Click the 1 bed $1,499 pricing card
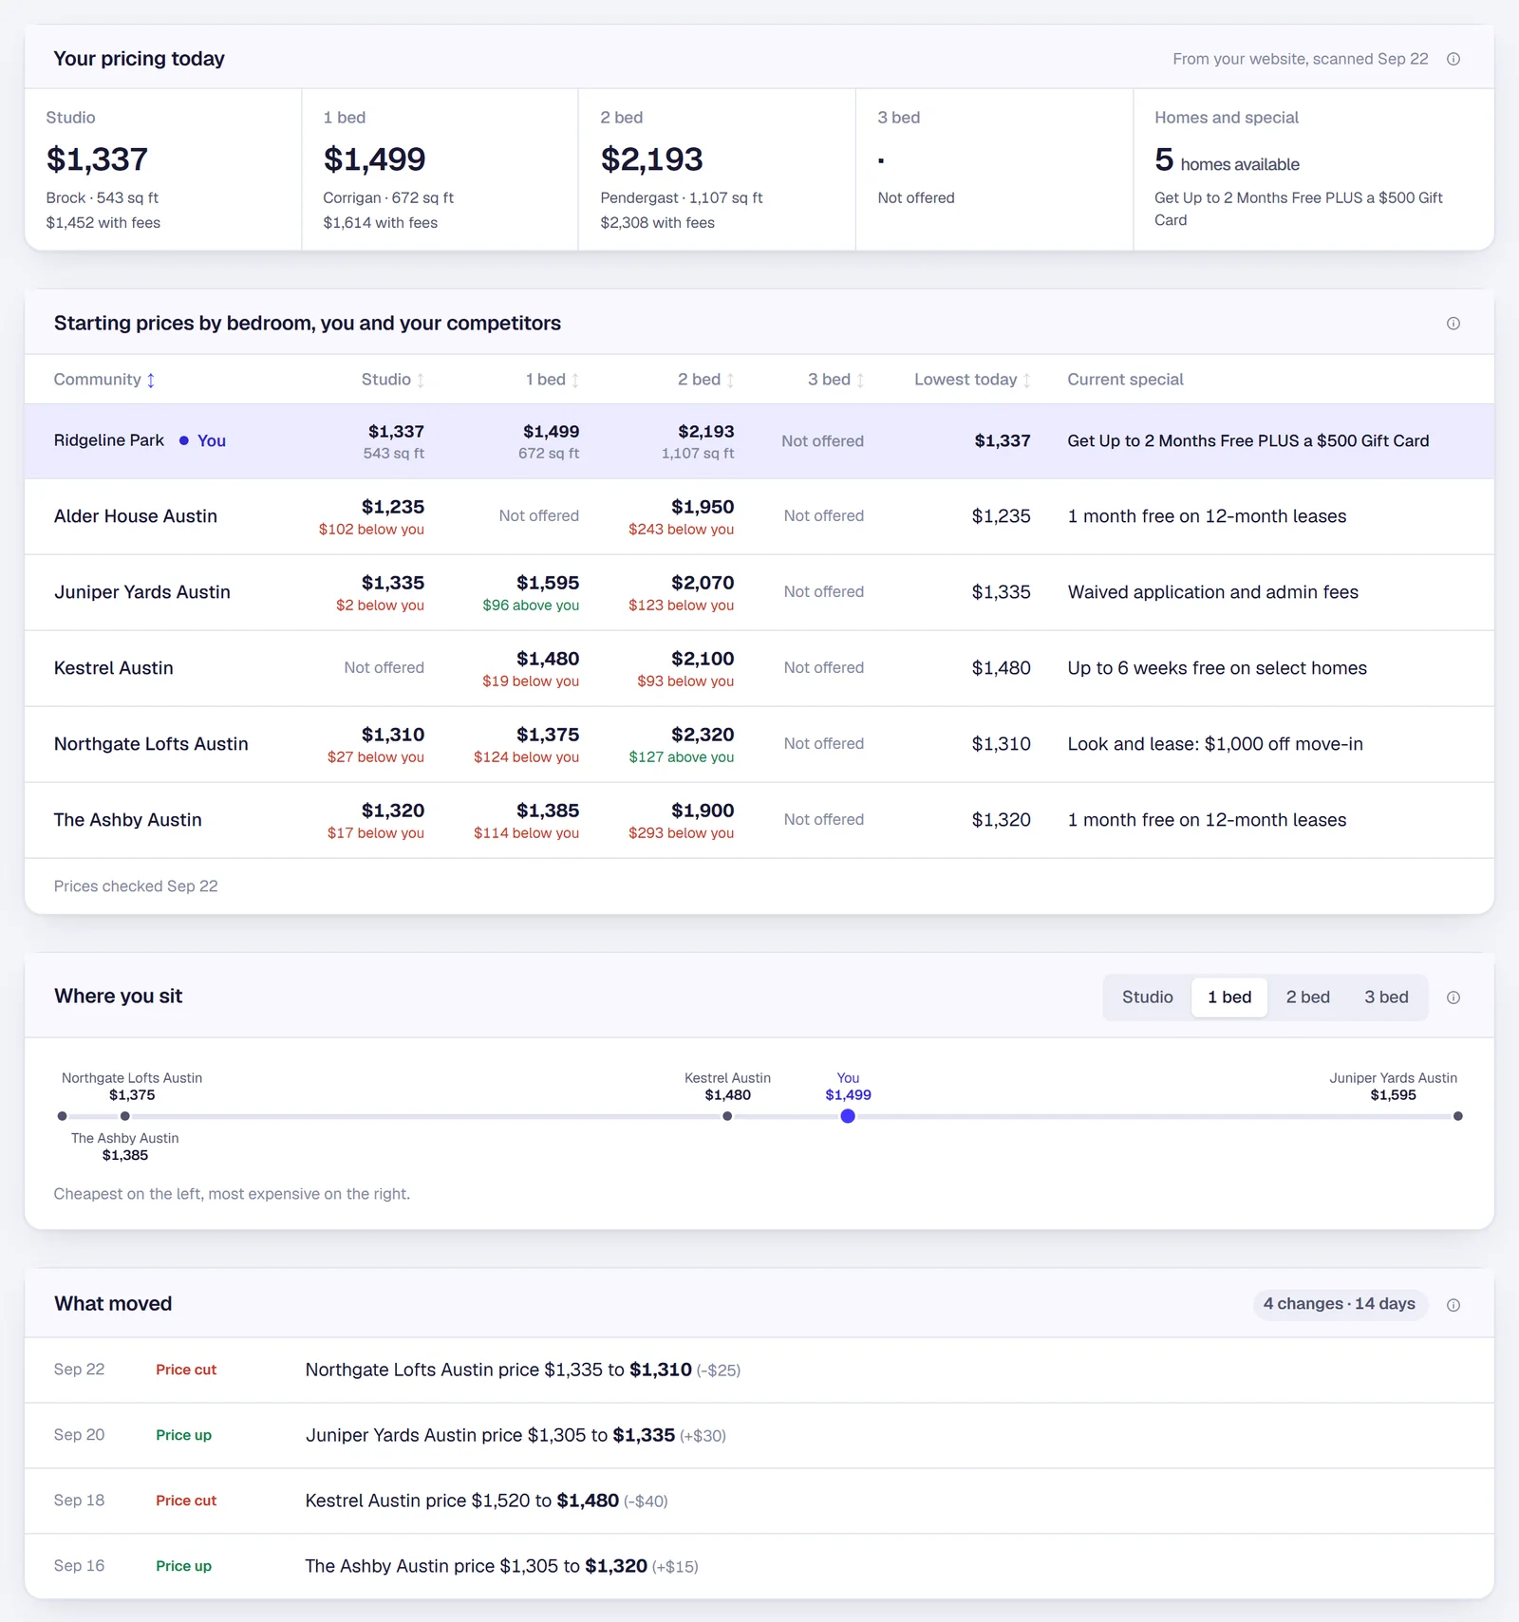Image resolution: width=1519 pixels, height=1622 pixels. (440, 170)
